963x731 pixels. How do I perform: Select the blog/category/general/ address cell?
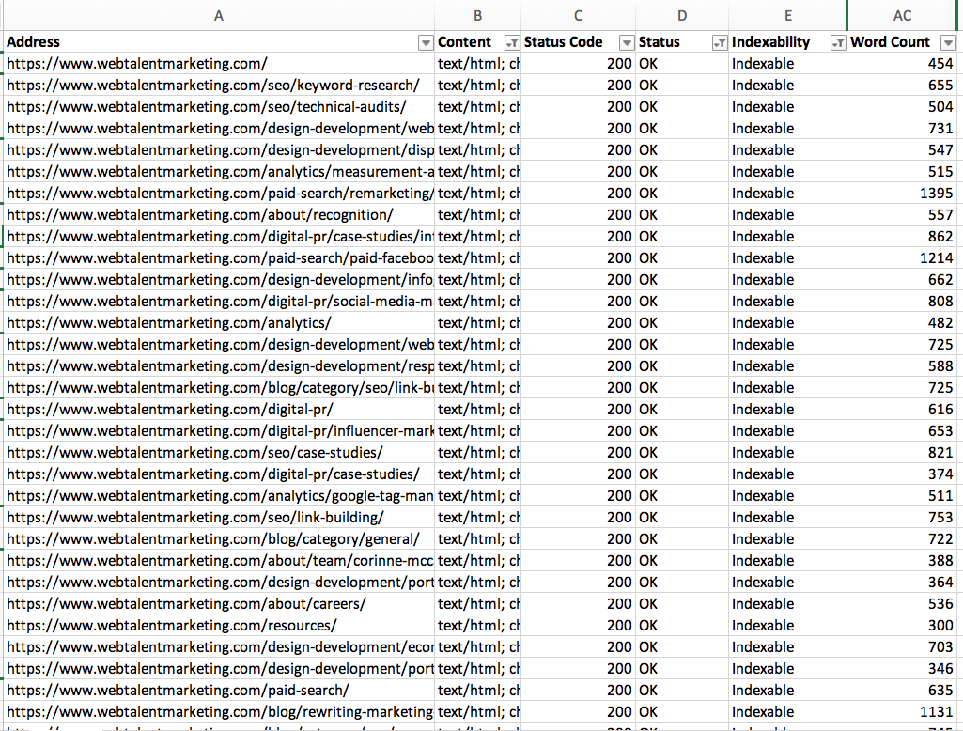click(x=219, y=539)
